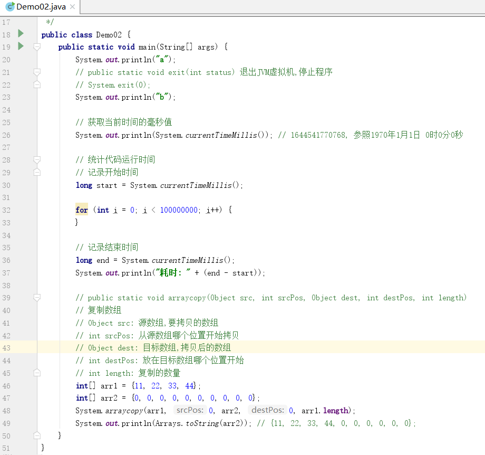Click fold end marker at line 45
The image size is (485, 455).
tap(37, 373)
